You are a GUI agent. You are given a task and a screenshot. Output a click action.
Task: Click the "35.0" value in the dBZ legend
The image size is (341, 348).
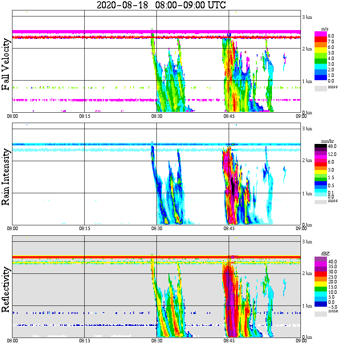333,267
